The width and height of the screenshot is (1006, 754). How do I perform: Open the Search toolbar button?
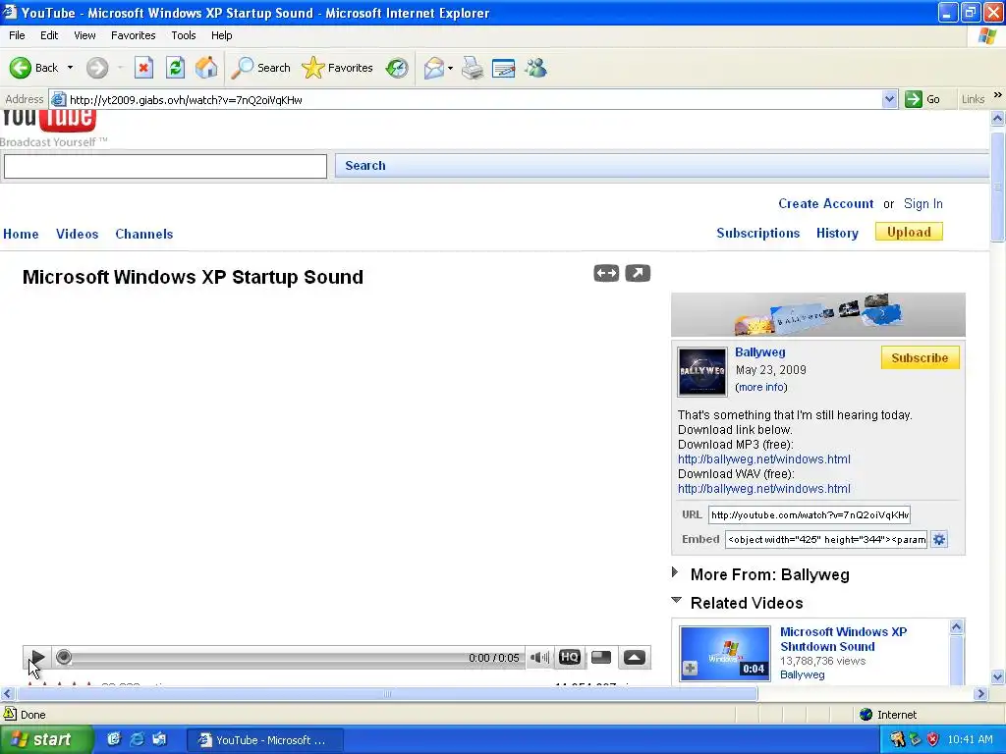[x=261, y=68]
